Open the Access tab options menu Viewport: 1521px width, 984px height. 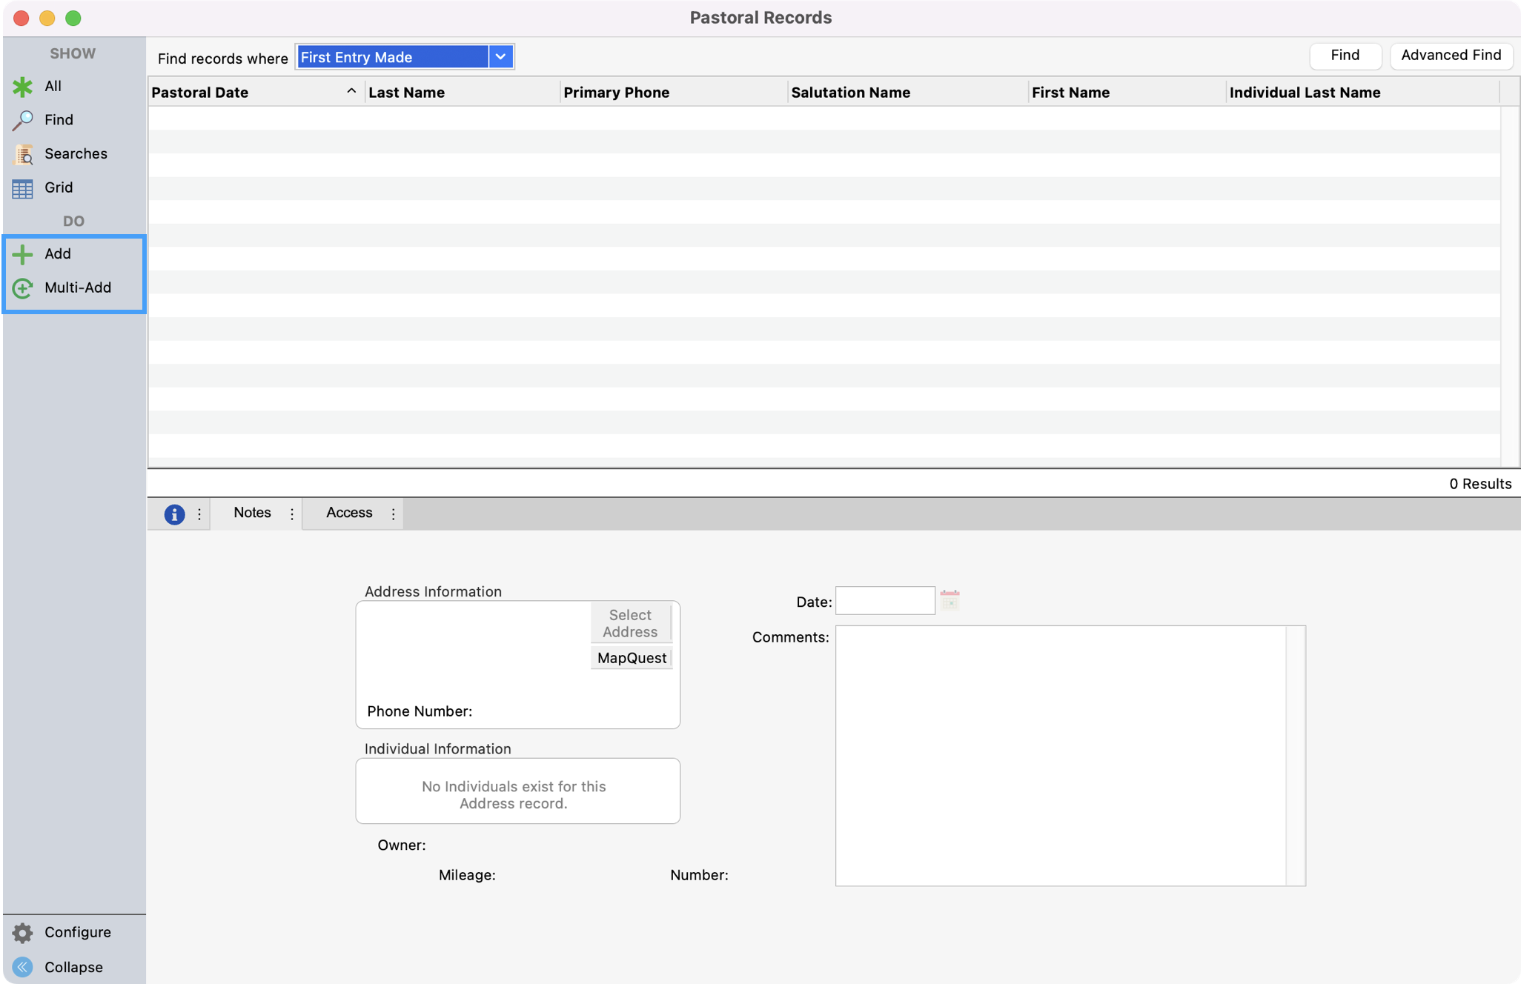point(393,513)
